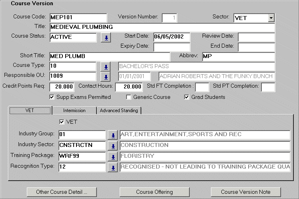Viewport: 299px width, 199px height.
Task: Uncheck the Grad Students checkbox
Action: (187, 97)
